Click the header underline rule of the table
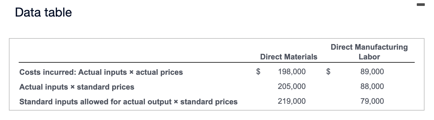This screenshot has width=434, height=120. [x=216, y=63]
